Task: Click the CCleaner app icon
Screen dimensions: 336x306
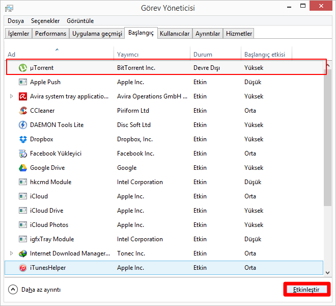Action: (x=23, y=111)
